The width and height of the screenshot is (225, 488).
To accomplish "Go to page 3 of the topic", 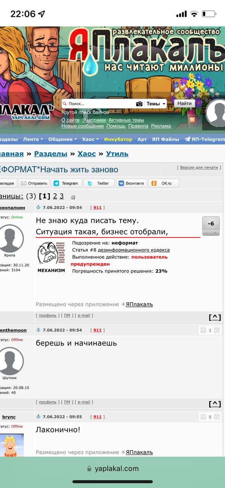I will coord(62,196).
